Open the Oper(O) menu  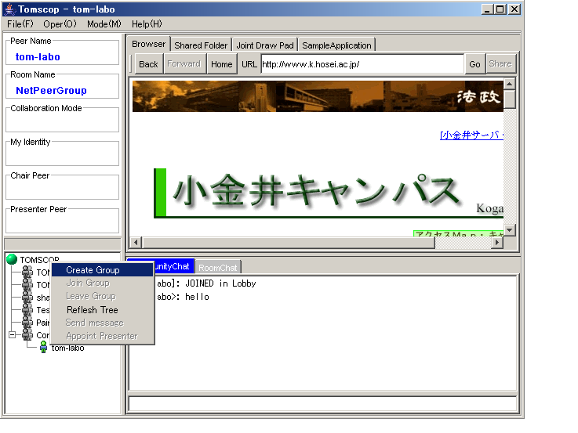pos(60,24)
